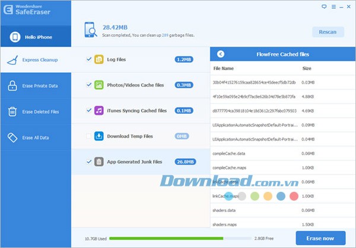This screenshot has width=356, height=248.
Task: Close the SafeEraser window
Action: point(349,7)
